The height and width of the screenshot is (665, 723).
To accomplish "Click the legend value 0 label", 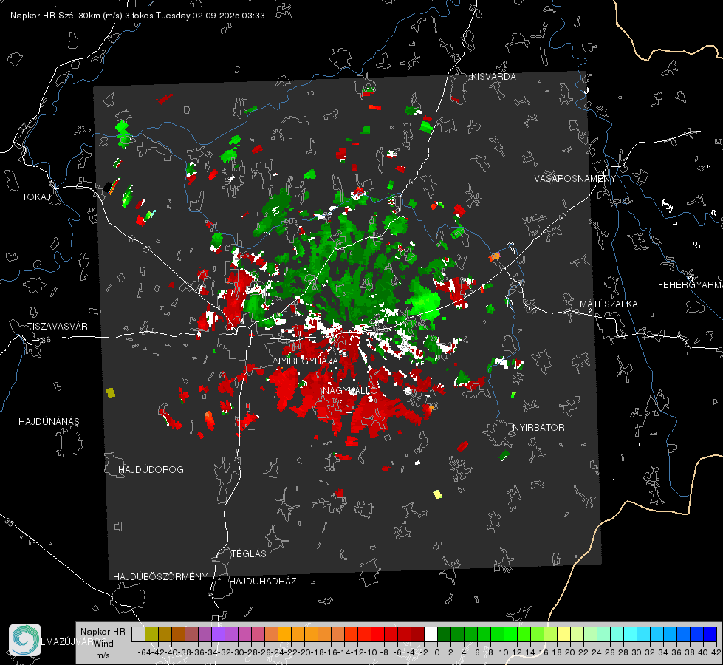I will (437, 652).
